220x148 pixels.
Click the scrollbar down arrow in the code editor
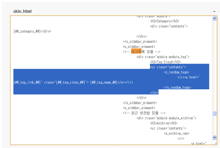pyautogui.click(x=214, y=137)
